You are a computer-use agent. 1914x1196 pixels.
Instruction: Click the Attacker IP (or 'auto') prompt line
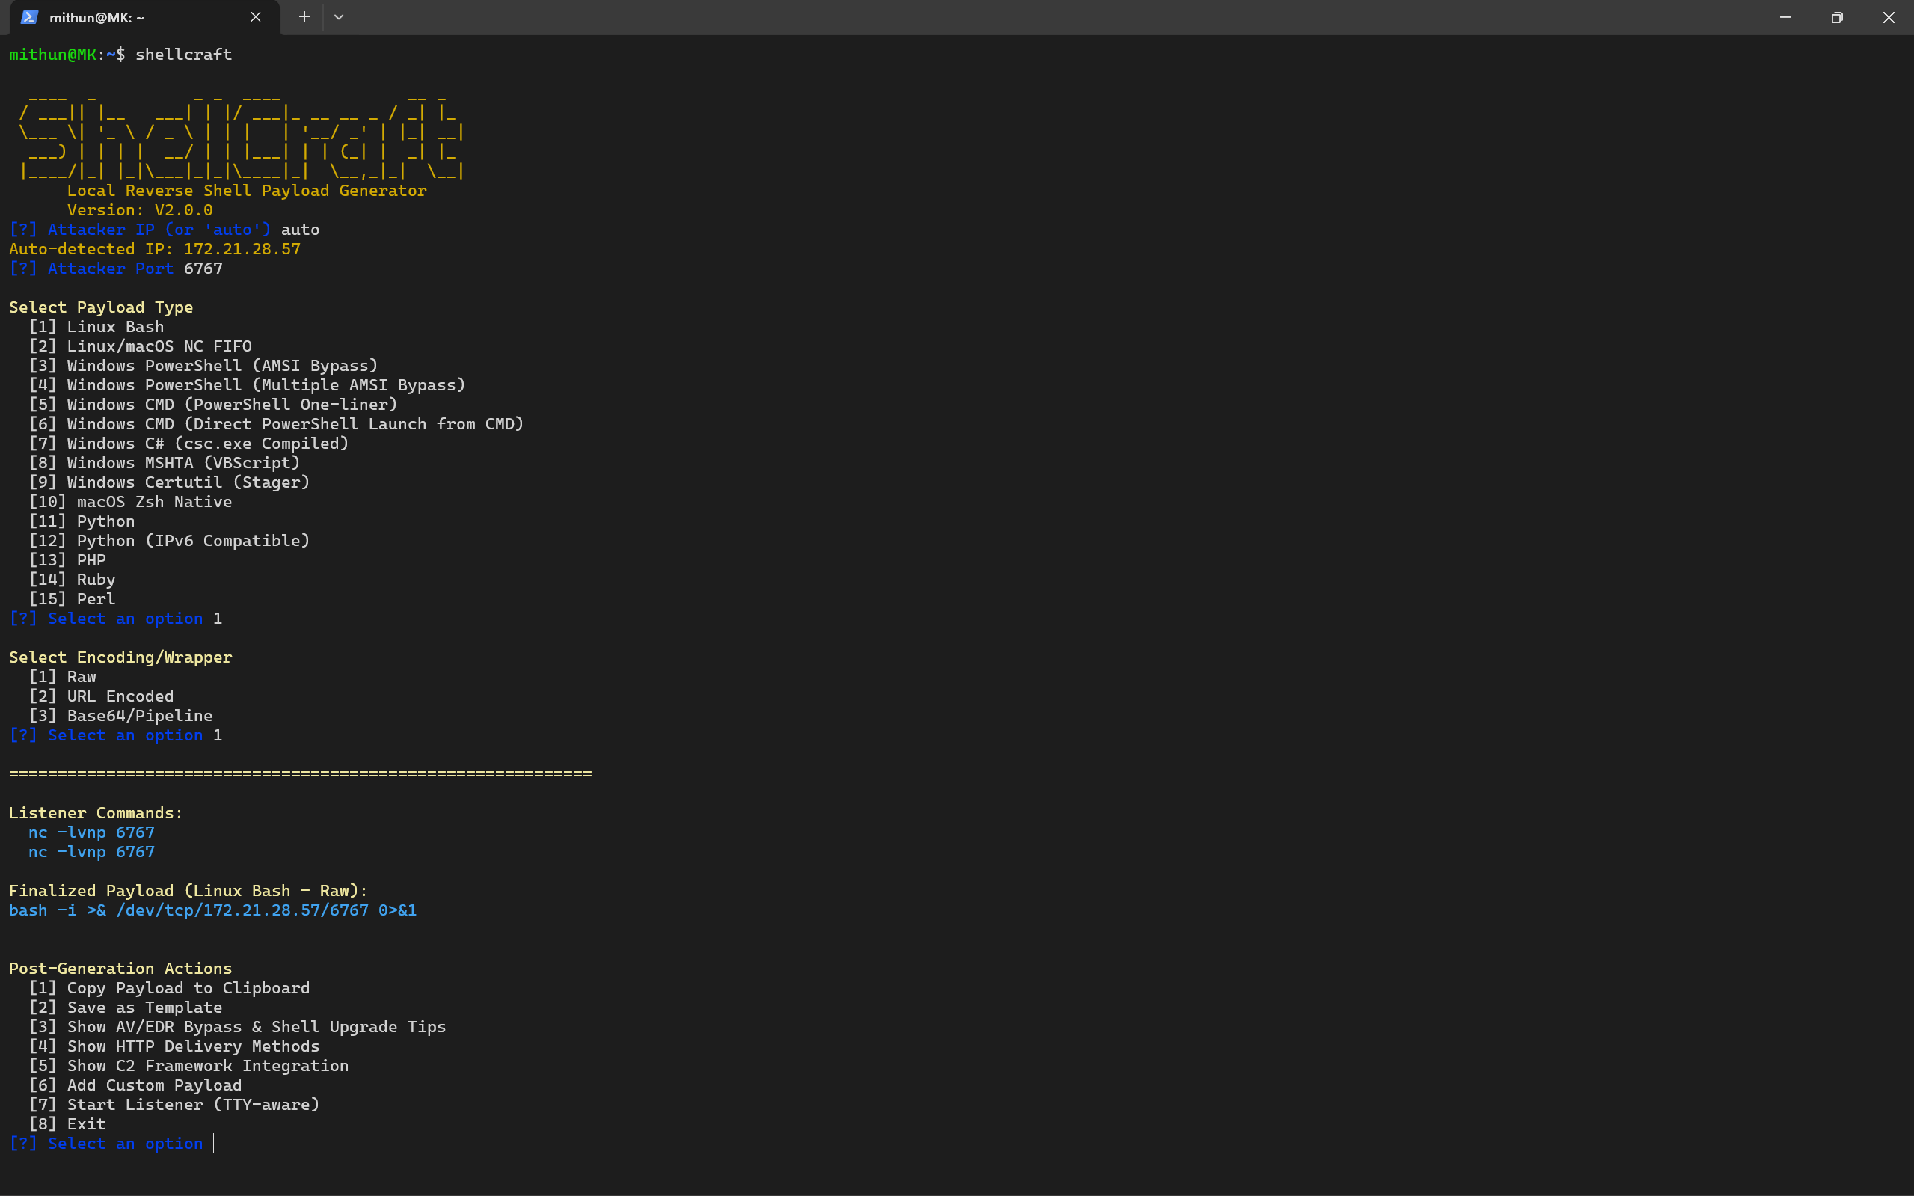(165, 230)
